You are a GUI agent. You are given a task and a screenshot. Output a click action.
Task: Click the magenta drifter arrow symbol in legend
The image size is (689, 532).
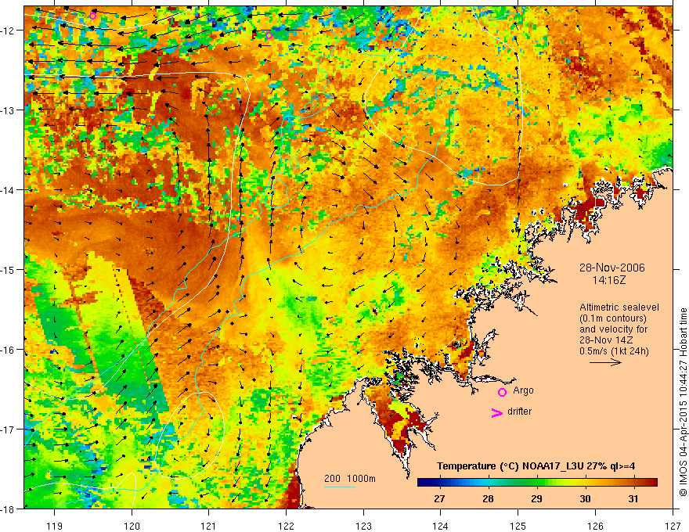pos(496,412)
